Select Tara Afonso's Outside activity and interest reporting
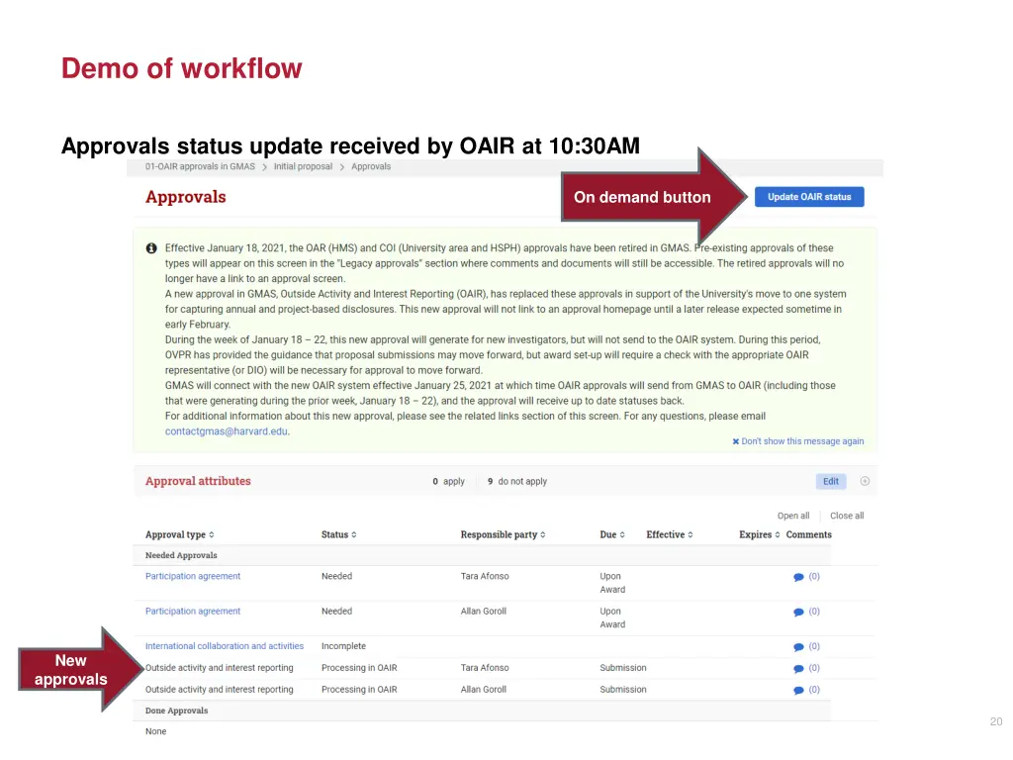The height and width of the screenshot is (760, 1013). pos(219,668)
